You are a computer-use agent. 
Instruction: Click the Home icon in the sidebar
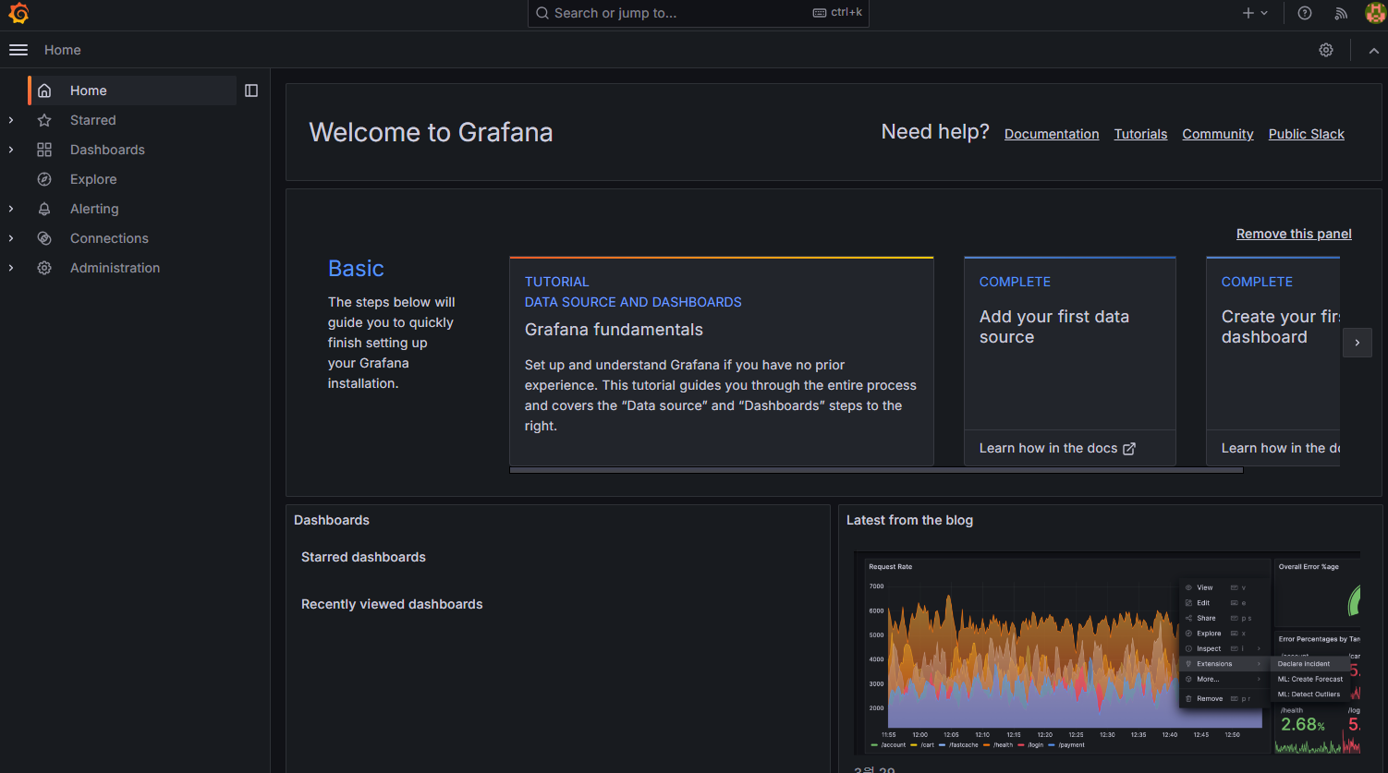(x=44, y=91)
